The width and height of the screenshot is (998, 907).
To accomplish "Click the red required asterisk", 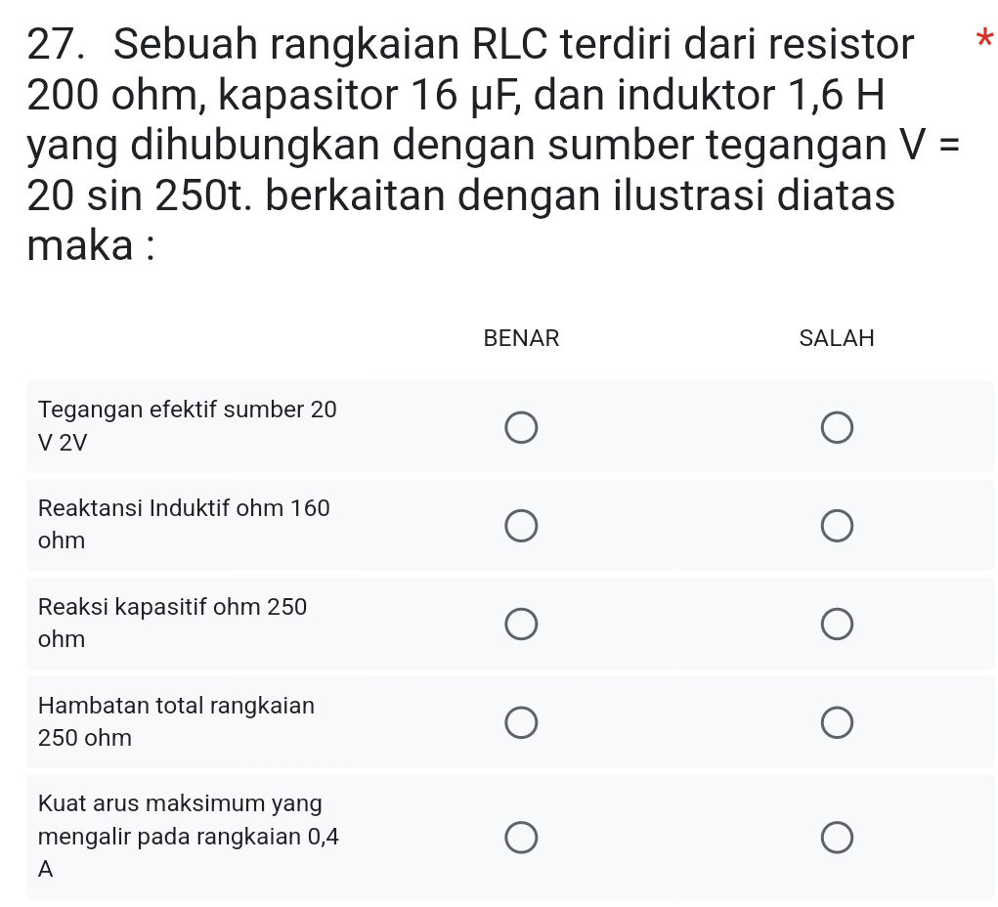I will coord(985,37).
